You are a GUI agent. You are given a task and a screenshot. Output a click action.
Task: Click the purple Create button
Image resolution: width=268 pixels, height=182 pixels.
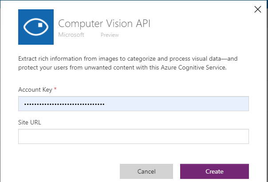tap(214, 171)
